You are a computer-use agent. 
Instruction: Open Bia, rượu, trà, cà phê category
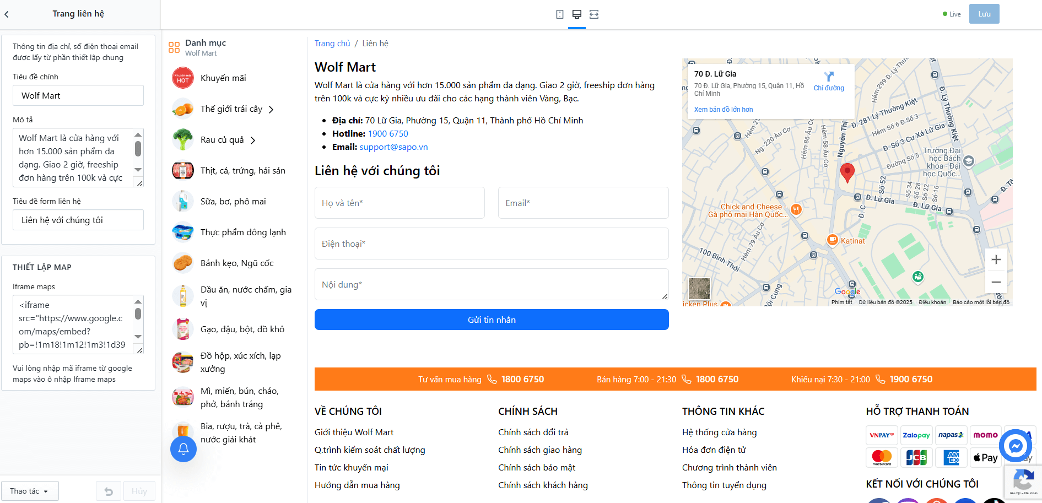[x=241, y=433]
